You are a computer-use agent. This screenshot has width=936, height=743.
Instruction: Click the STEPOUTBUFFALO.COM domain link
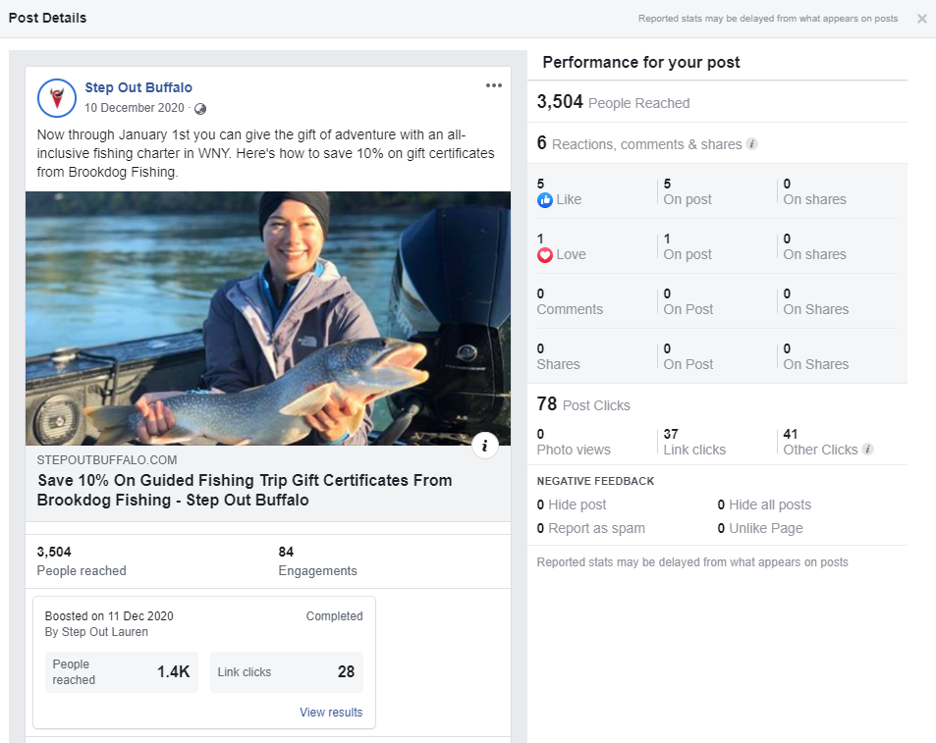click(107, 459)
